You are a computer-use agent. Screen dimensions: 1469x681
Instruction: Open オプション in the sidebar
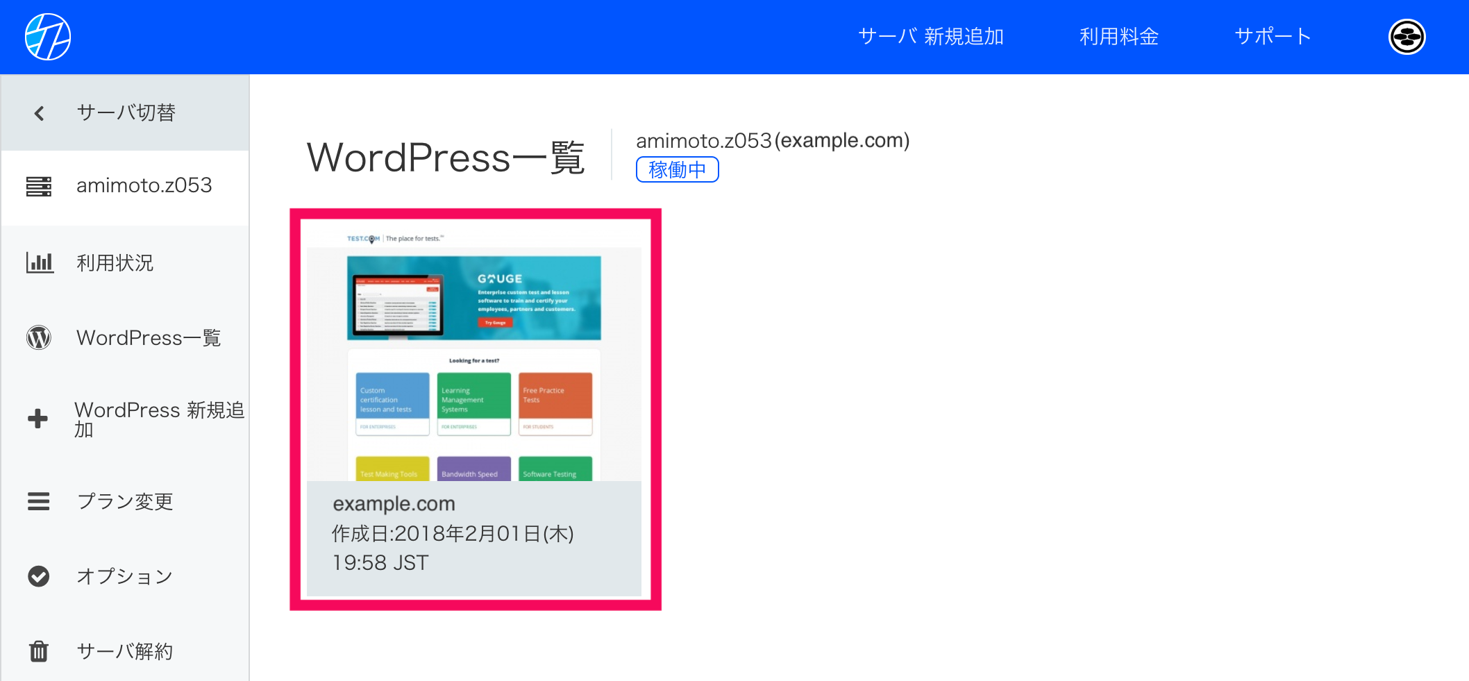coord(126,576)
